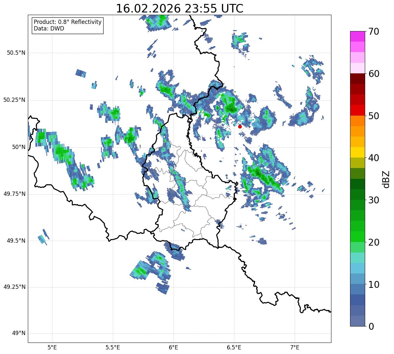
Task: Click the 5°E longitude label
Action: [x=52, y=347]
